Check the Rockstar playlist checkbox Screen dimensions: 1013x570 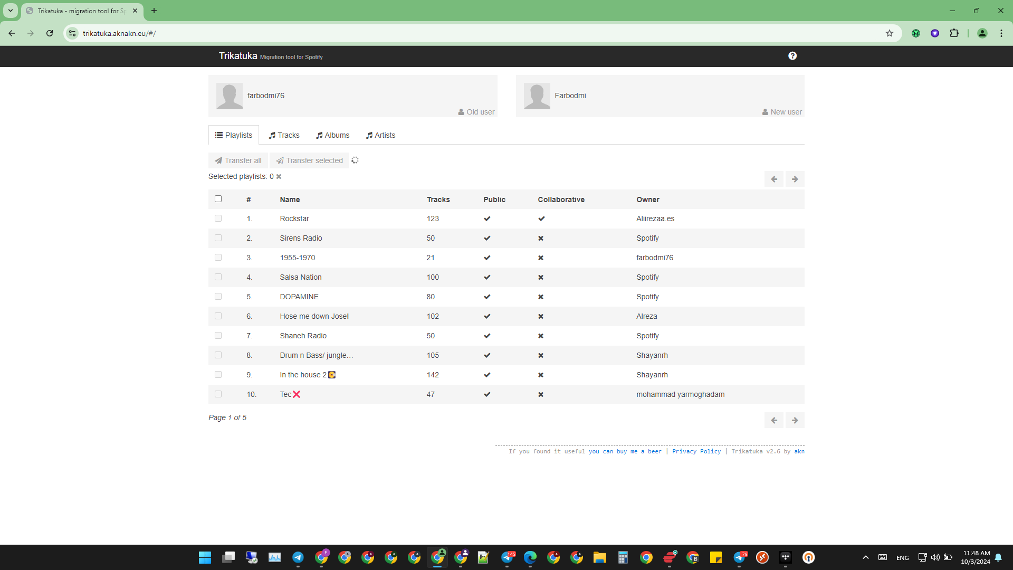click(x=218, y=218)
